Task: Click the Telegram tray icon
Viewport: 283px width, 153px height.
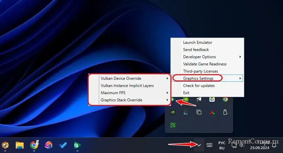Action: coord(199,99)
